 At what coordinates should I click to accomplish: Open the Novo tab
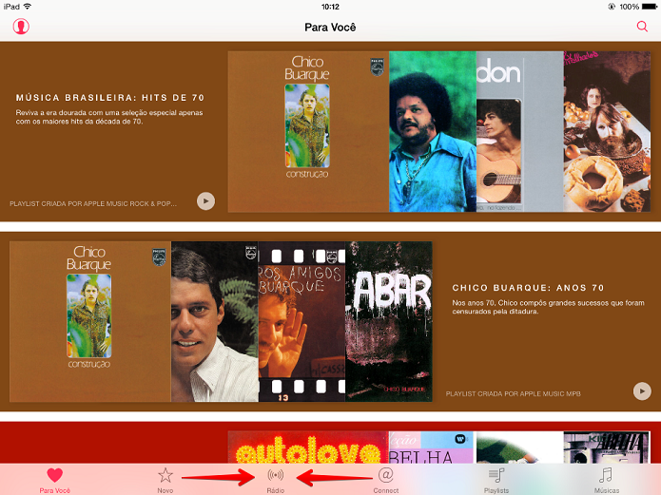165,481
